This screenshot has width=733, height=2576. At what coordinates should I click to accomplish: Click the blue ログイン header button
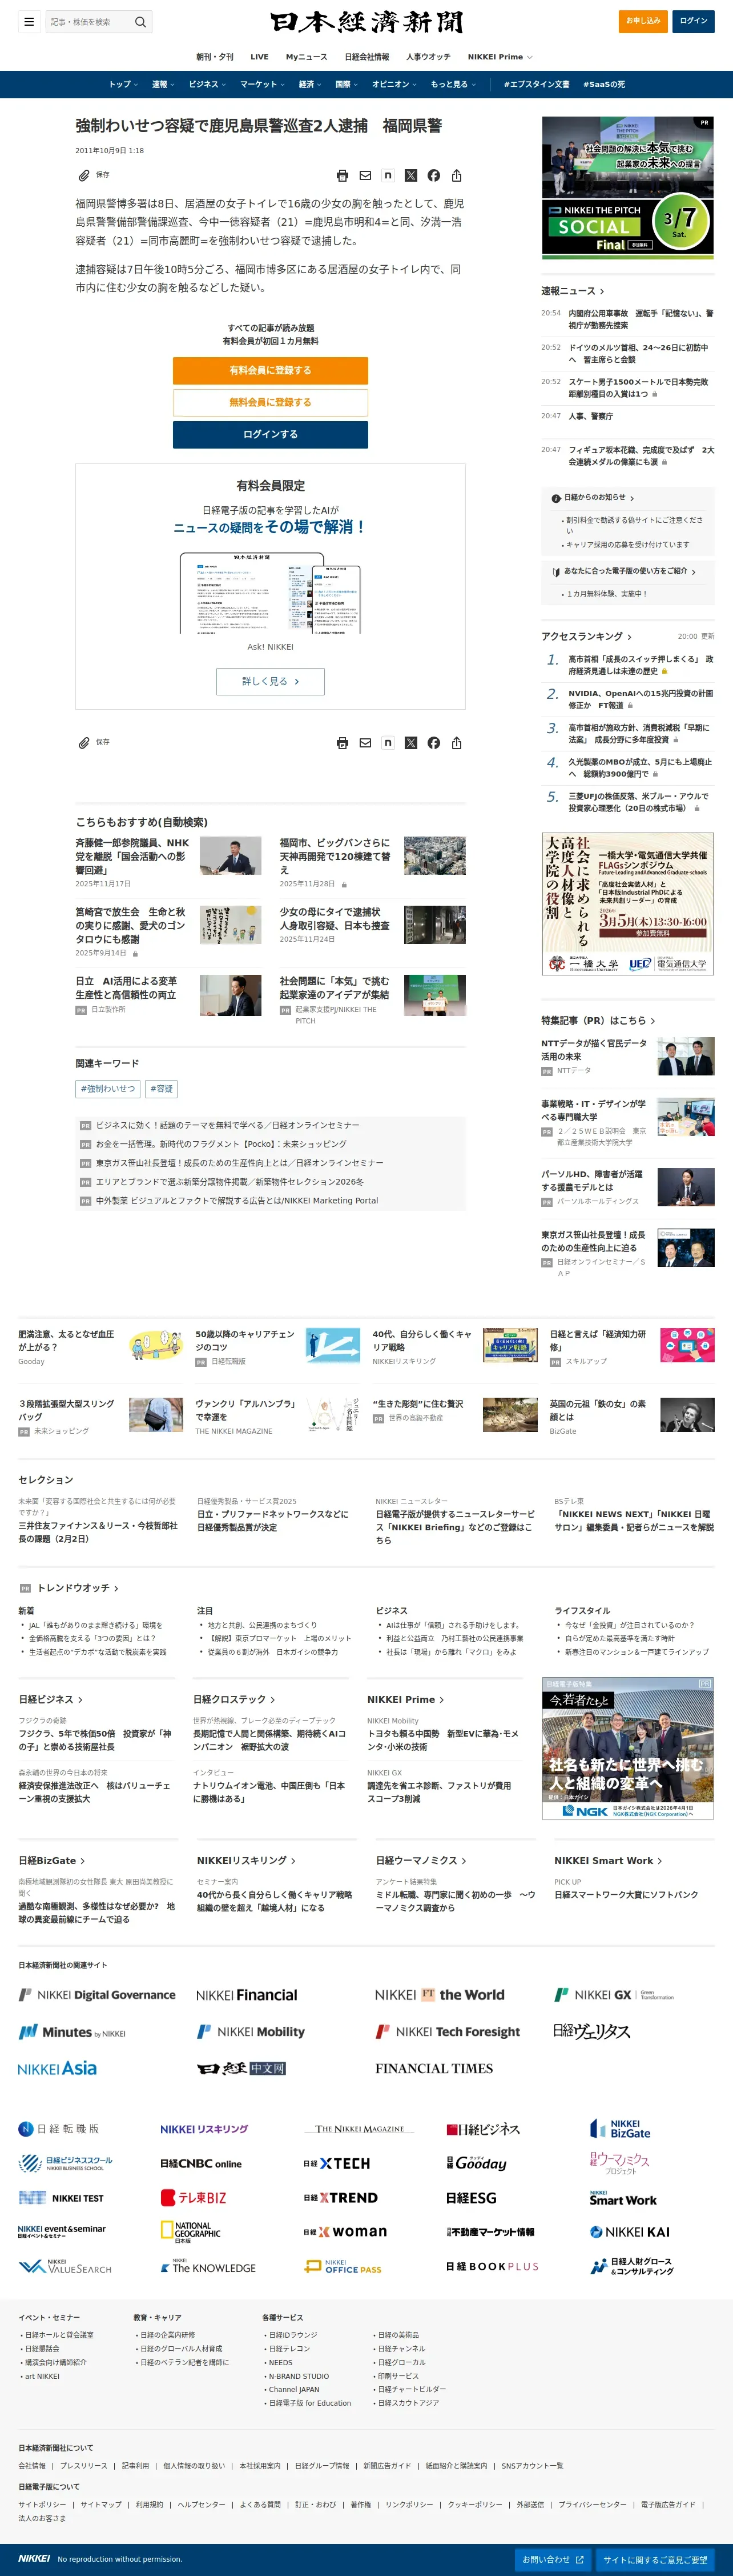(x=693, y=21)
